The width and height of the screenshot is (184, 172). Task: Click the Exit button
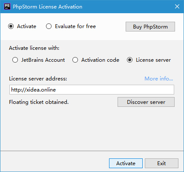[161, 163]
